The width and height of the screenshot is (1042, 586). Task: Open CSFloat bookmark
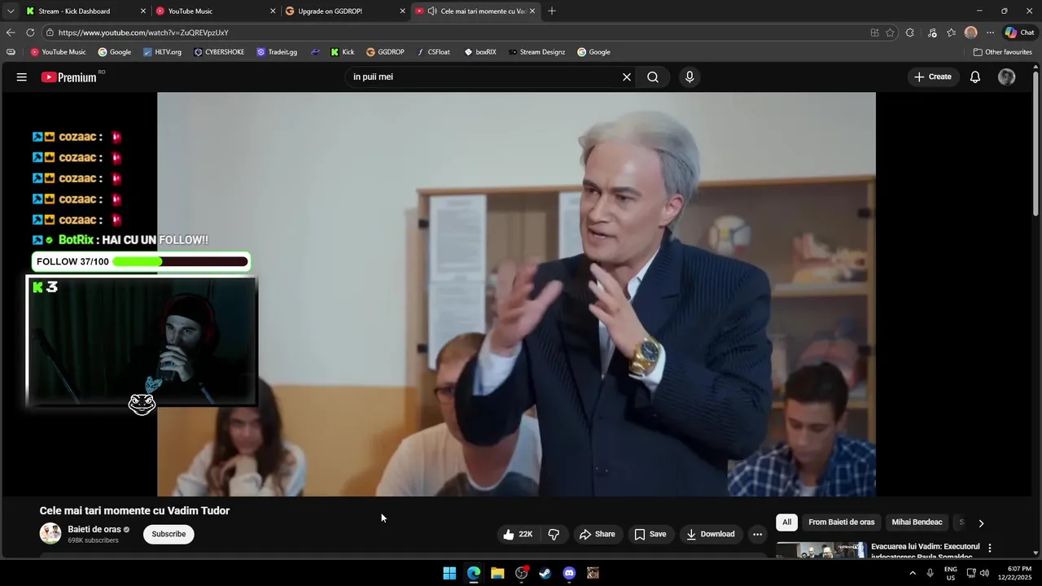click(x=432, y=52)
